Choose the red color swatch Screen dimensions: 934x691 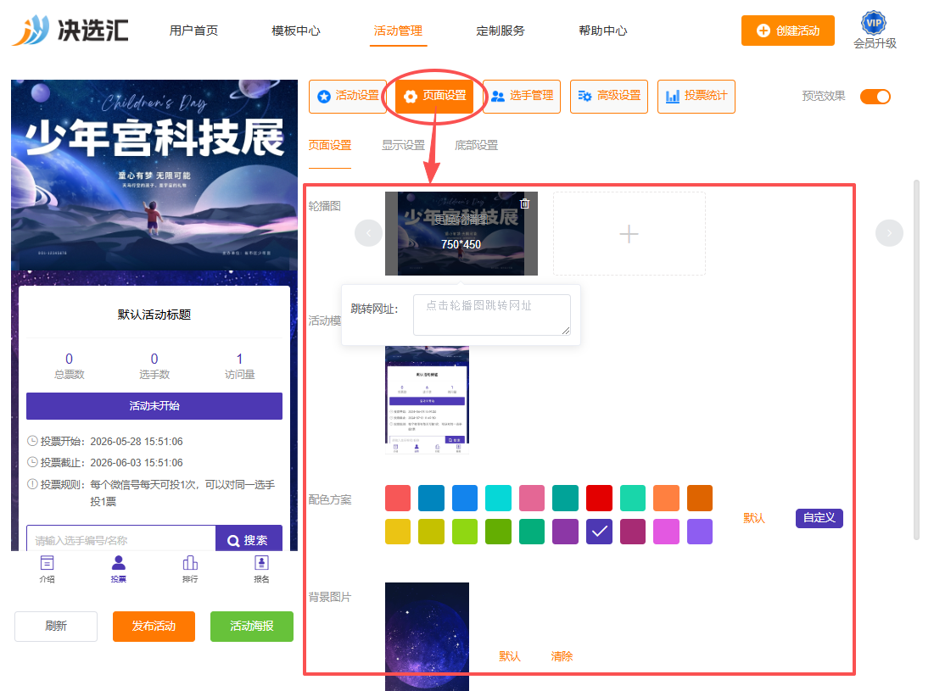pos(599,499)
